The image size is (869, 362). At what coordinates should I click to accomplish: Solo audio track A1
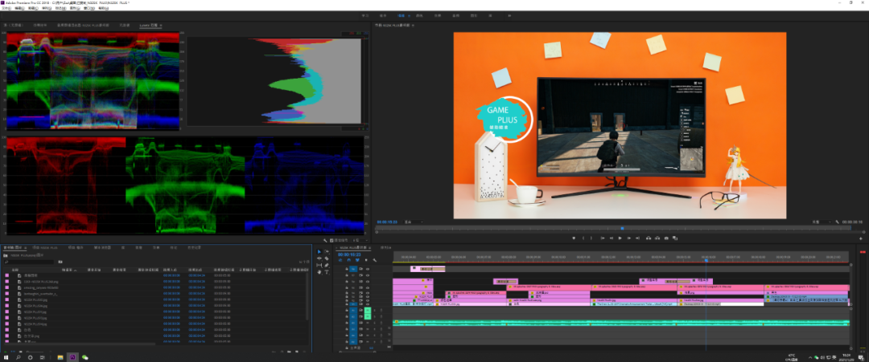[x=375, y=310]
